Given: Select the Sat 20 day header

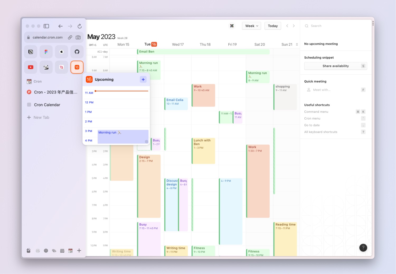Looking at the screenshot, I should tap(260, 45).
